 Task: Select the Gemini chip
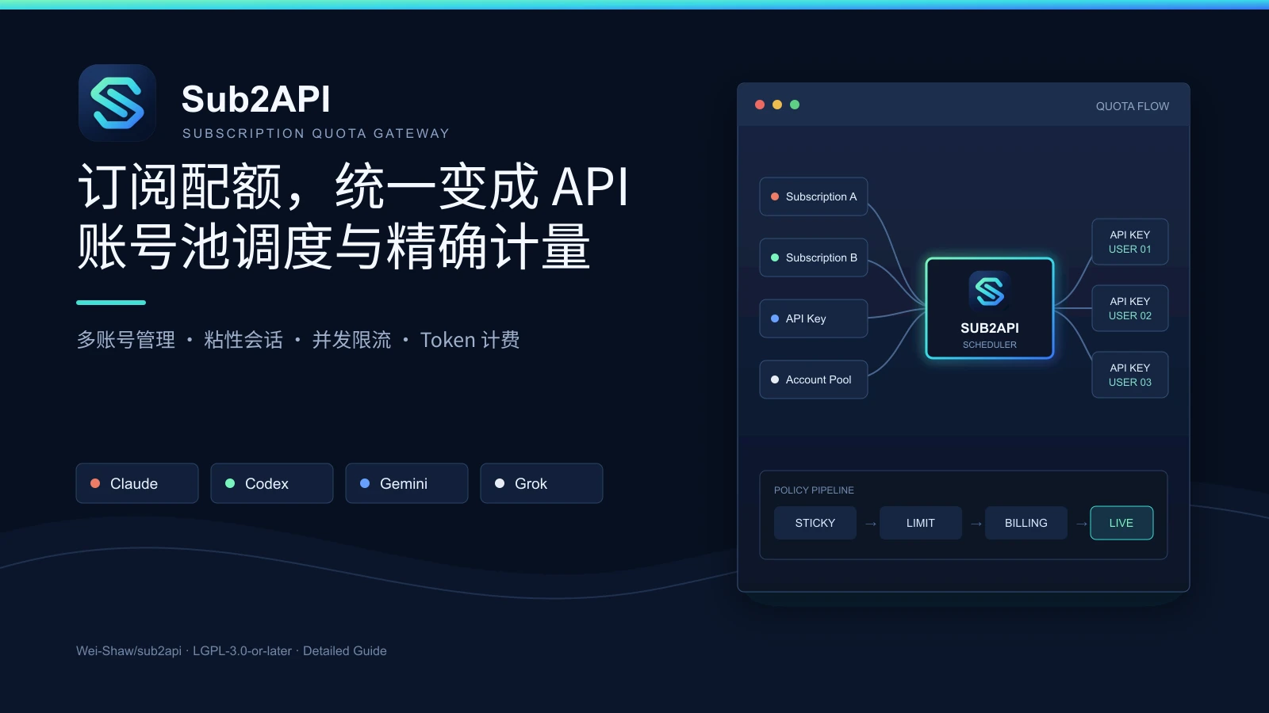[x=407, y=483]
